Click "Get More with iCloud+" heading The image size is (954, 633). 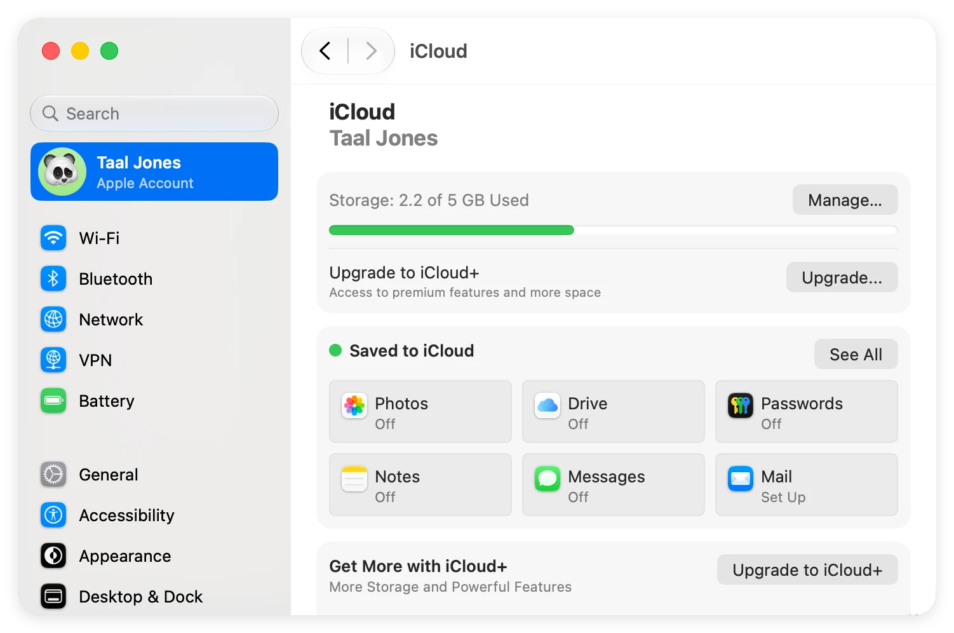418,566
